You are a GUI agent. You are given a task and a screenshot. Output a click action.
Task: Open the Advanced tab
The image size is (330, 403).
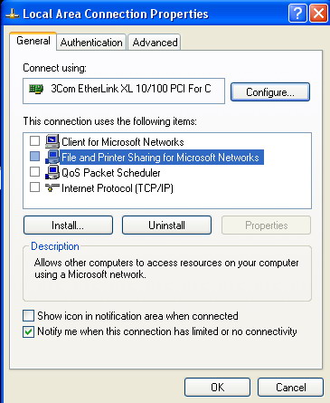coord(155,43)
